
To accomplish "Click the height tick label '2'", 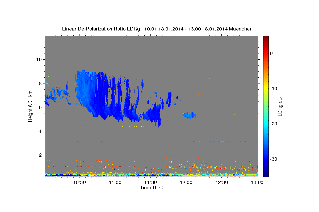I will pyautogui.click(x=40, y=155).
